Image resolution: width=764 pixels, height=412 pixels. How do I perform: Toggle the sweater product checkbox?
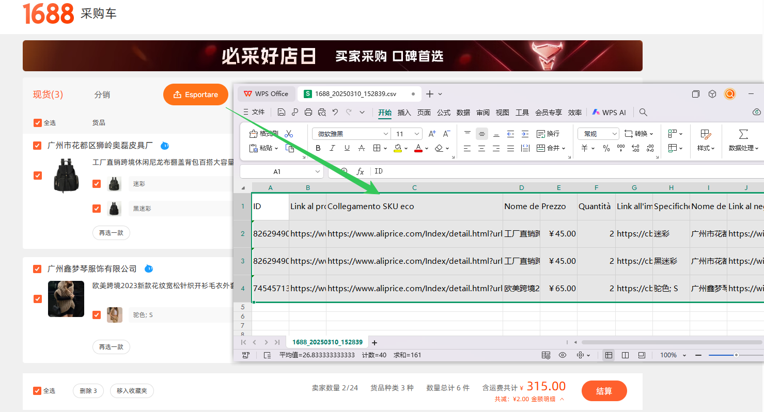(x=37, y=299)
